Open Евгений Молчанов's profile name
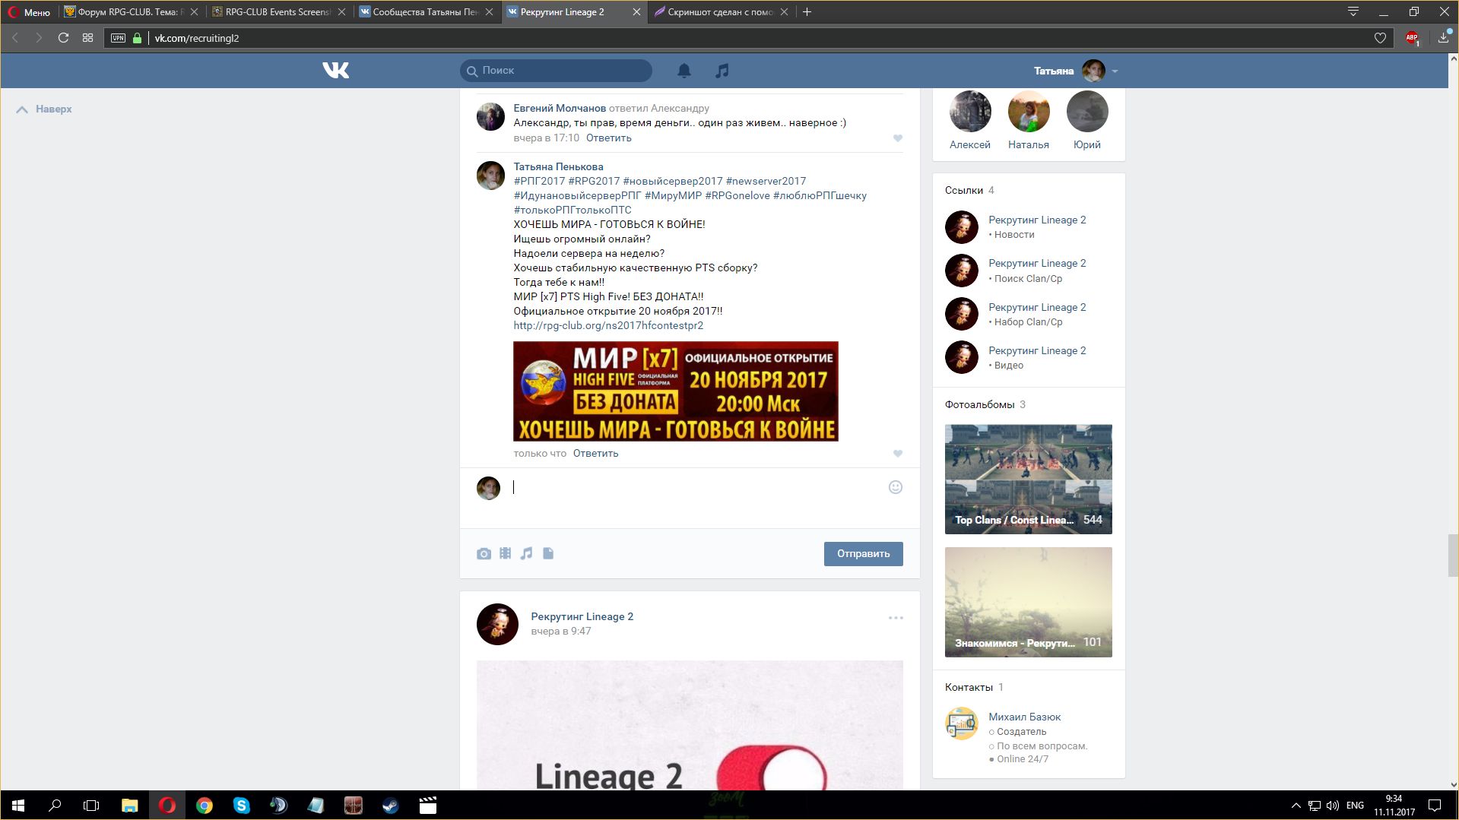 pyautogui.click(x=560, y=108)
